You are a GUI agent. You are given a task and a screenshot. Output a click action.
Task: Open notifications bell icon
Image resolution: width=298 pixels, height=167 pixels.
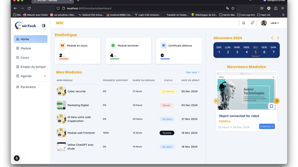[252, 23]
